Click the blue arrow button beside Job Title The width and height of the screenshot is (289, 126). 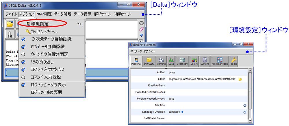(244, 105)
